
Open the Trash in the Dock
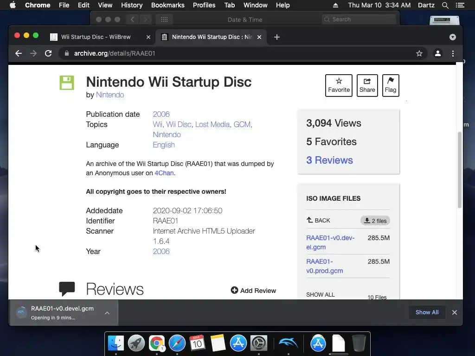359,343
